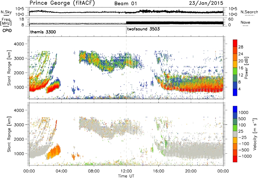This screenshot has width=258, height=178.
Task: Click the "Velocity [m s-1]" colorbar title
Action: tap(255, 134)
